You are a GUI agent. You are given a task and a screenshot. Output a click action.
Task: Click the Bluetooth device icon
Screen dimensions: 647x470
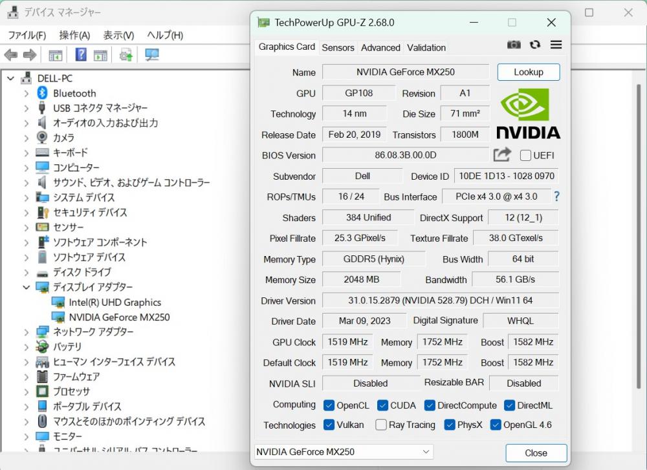42,92
